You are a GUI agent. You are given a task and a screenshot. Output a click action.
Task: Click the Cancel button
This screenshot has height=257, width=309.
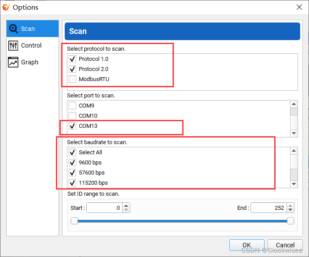click(285, 245)
